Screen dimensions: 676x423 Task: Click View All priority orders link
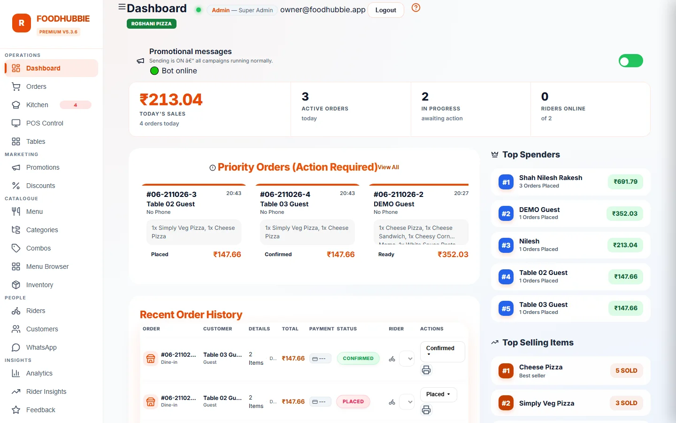[x=388, y=167]
